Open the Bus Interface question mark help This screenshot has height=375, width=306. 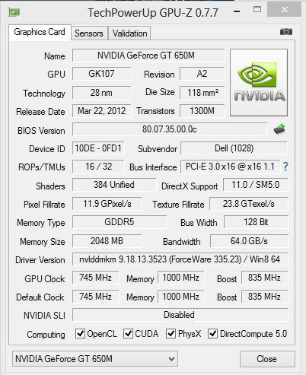[285, 167]
